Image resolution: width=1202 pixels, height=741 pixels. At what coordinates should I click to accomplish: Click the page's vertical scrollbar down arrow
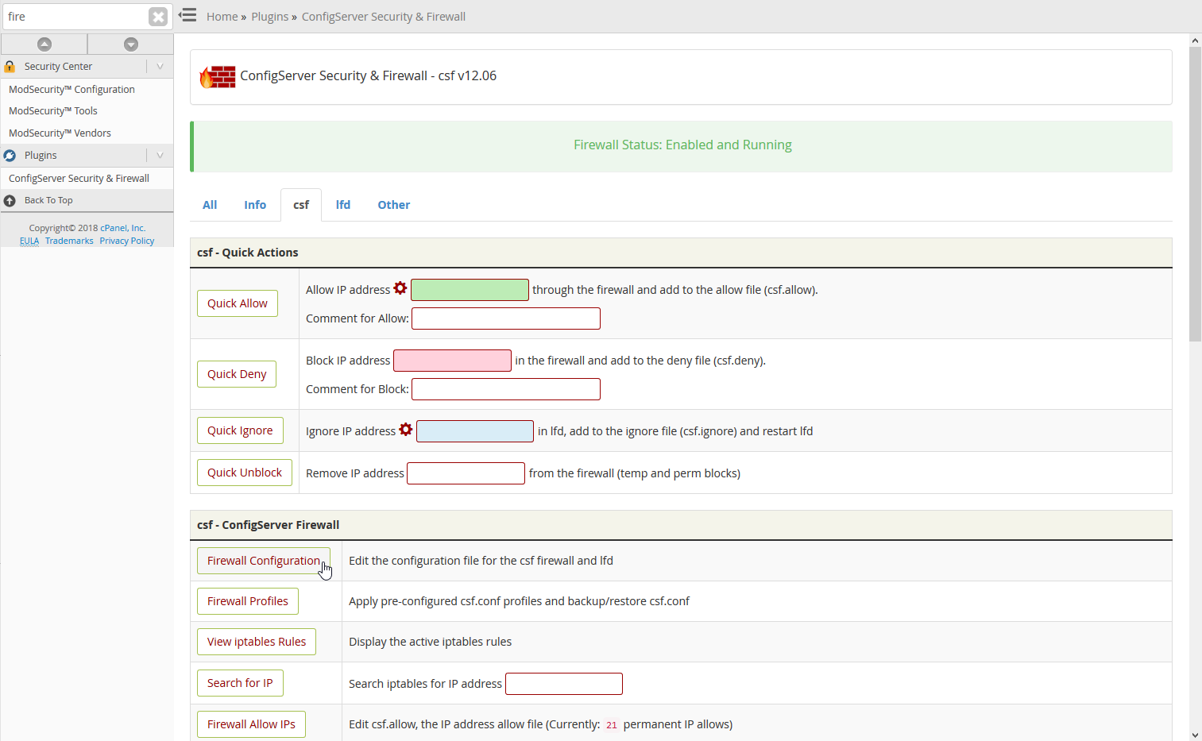(x=1195, y=735)
